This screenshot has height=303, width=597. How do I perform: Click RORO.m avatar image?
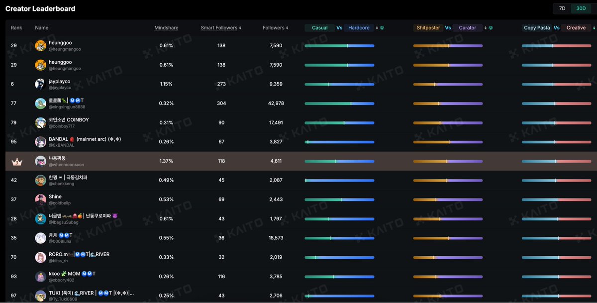(41, 257)
